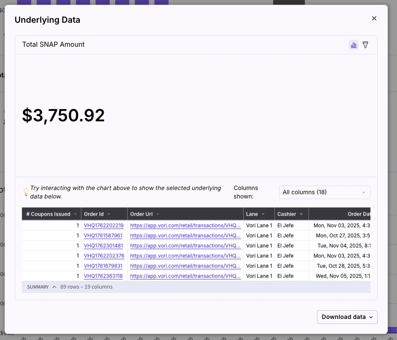Open the filter funnel icon
Viewport: 397px width, 340px height.
click(365, 45)
